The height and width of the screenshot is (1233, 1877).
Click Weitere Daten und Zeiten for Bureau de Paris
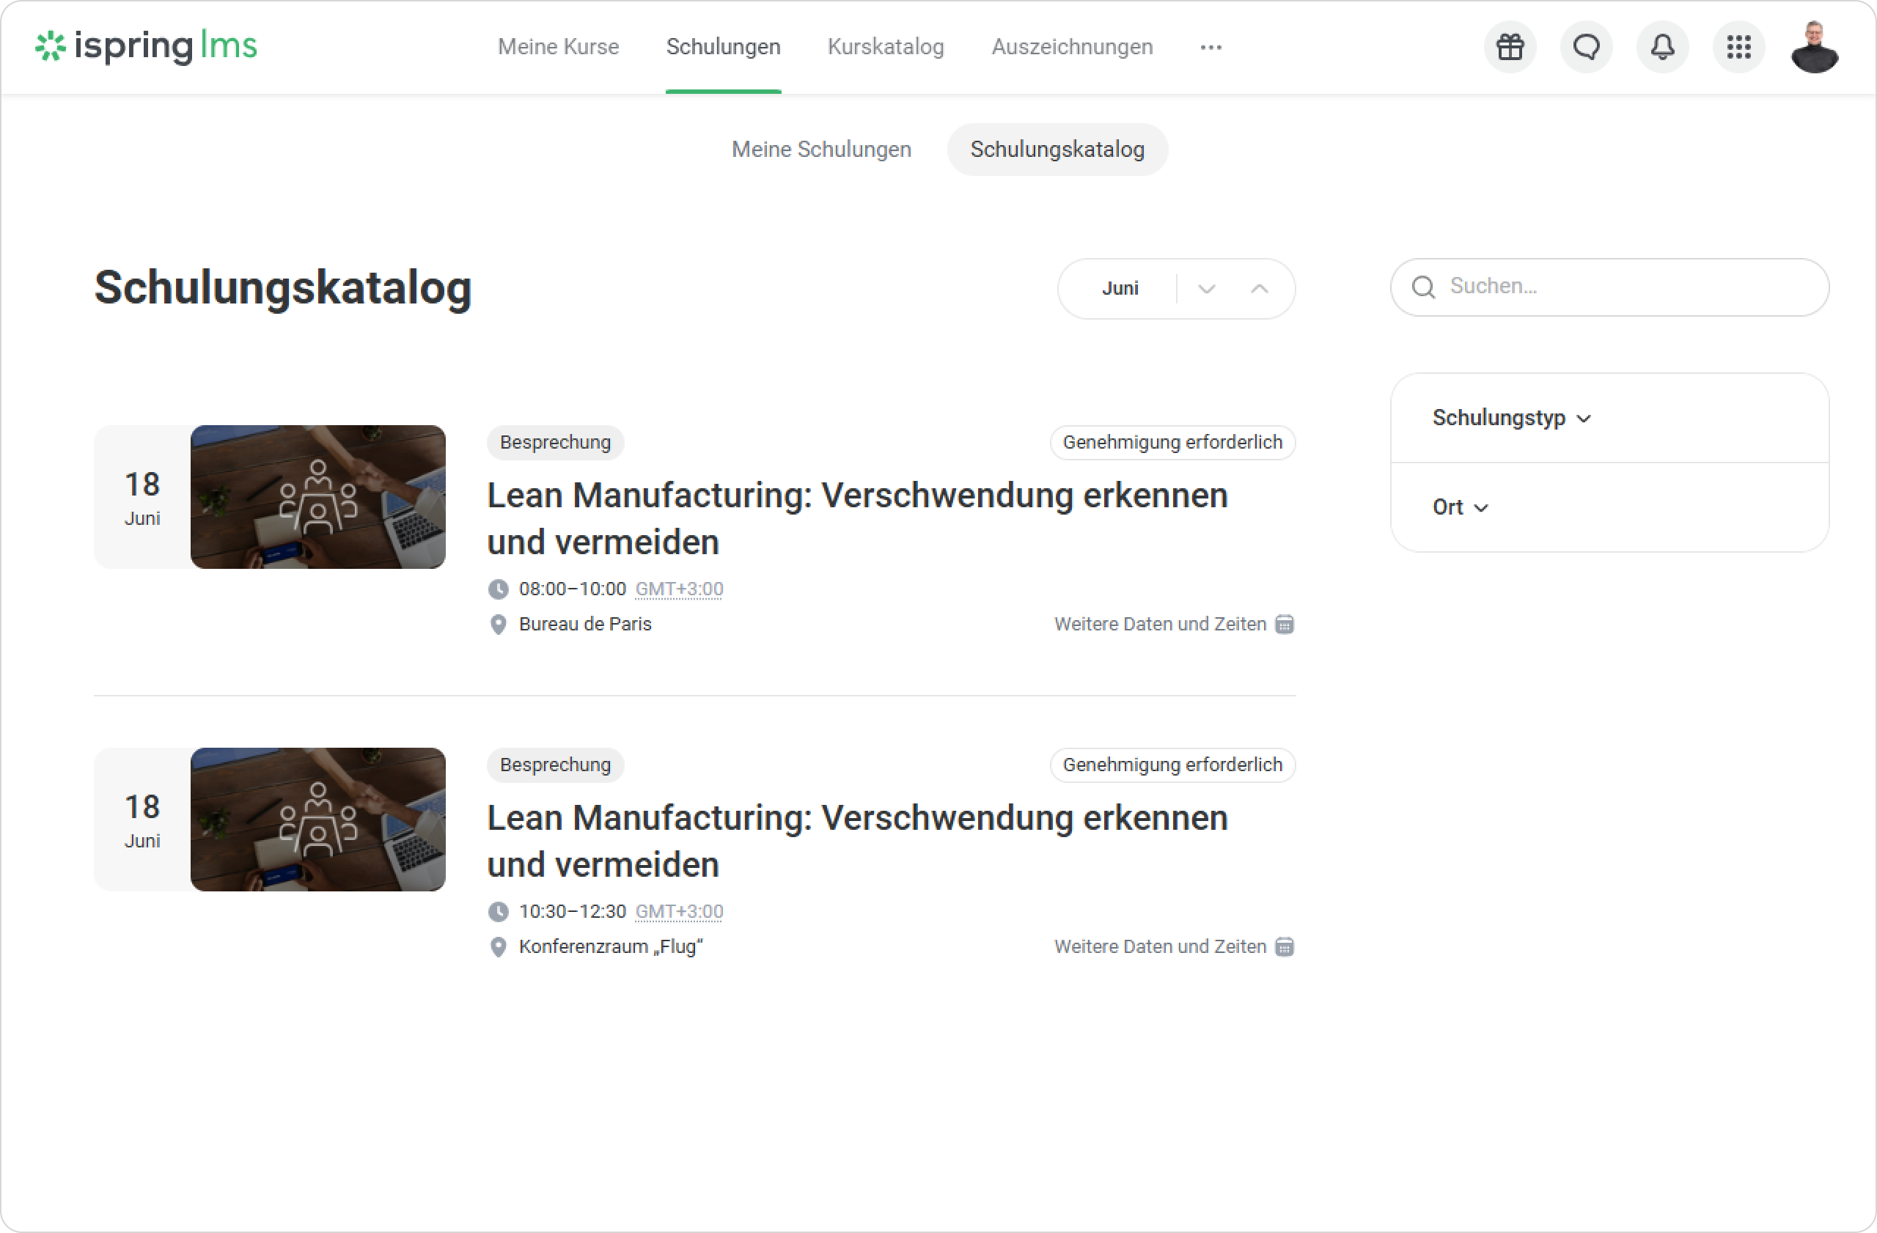1160,625
